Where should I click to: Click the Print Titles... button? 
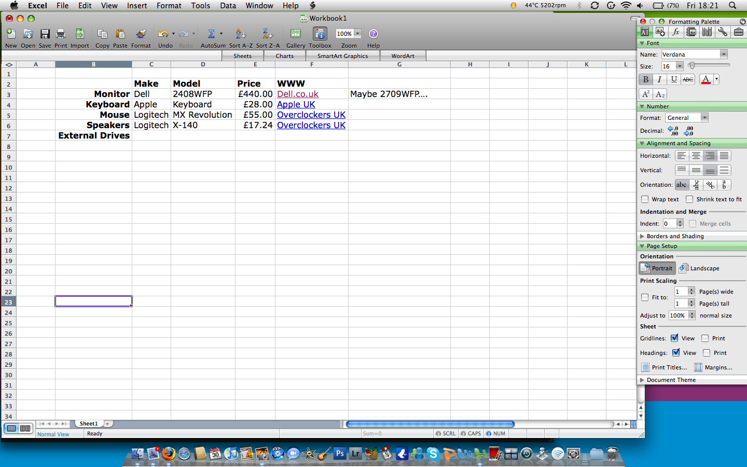(665, 367)
